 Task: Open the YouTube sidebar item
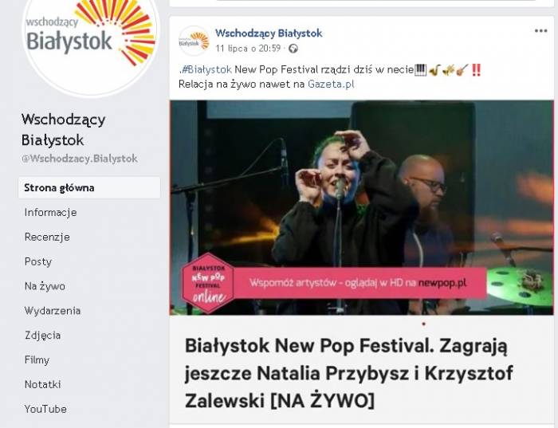(45, 409)
